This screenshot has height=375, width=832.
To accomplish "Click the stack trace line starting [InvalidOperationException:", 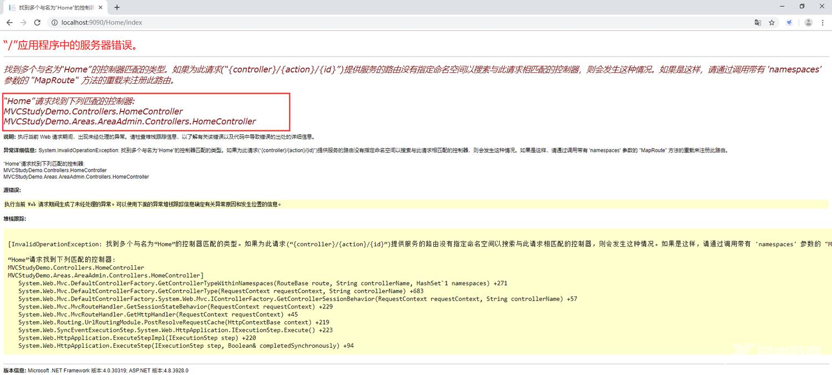I will point(420,244).
